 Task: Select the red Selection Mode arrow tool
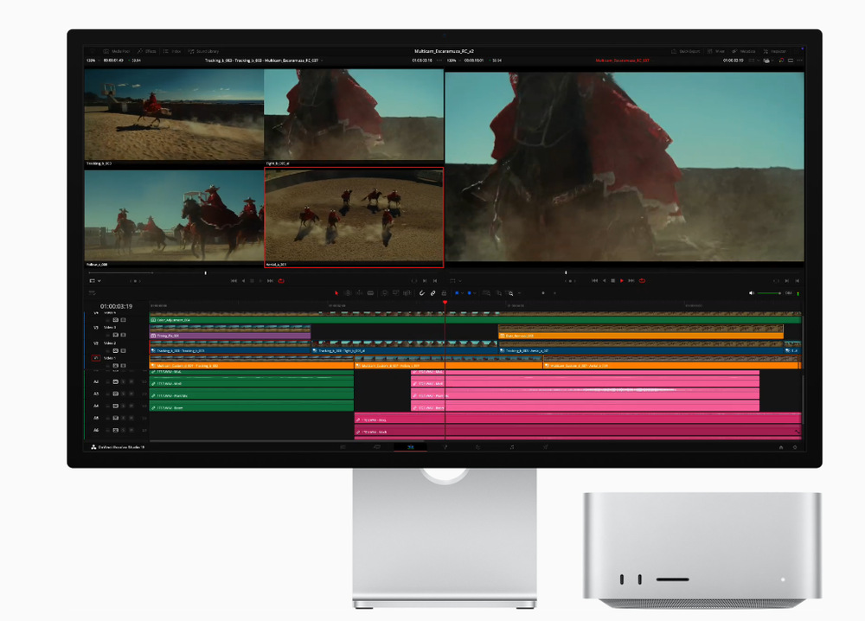pos(336,293)
